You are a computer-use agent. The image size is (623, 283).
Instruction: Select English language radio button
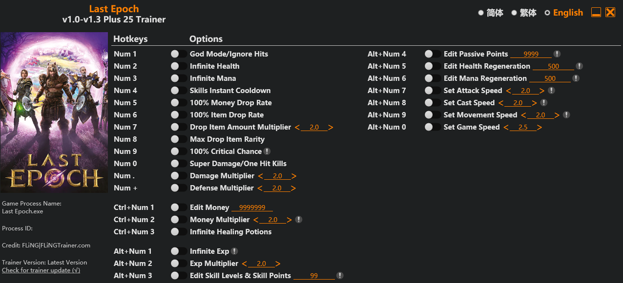click(x=547, y=13)
